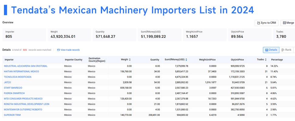The width and height of the screenshot is (295, 121).
Task: Select the SumOfMoney 51,199,089.22 overview card
Action: pos(160,35)
